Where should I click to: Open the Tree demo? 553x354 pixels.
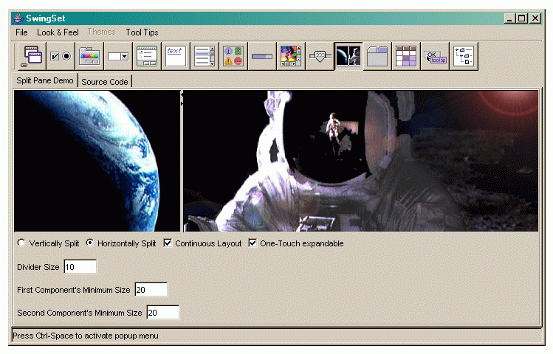464,56
